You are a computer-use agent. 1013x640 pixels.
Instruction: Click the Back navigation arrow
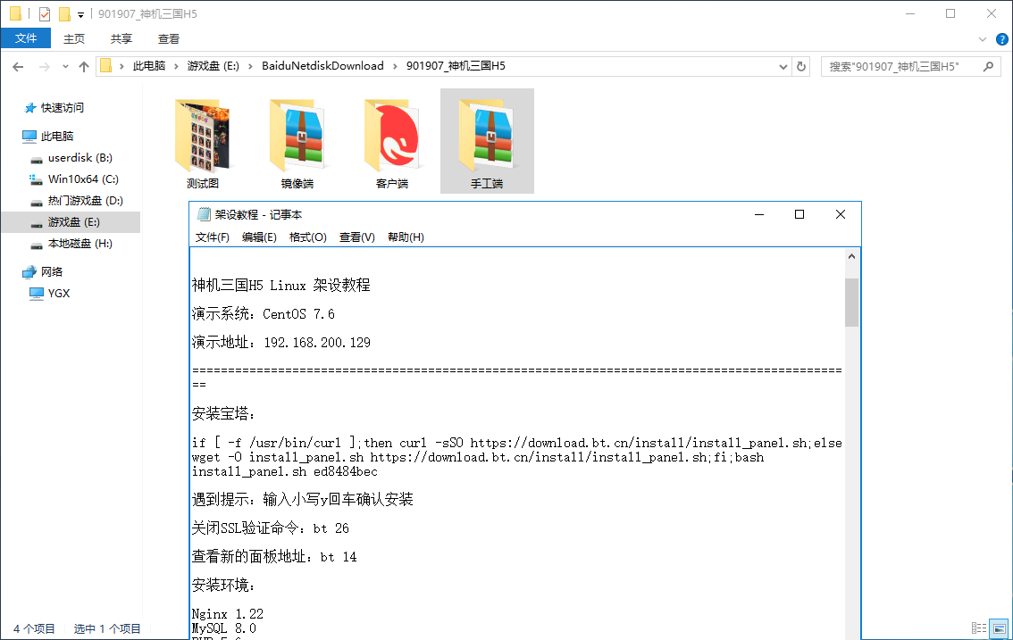tap(19, 66)
